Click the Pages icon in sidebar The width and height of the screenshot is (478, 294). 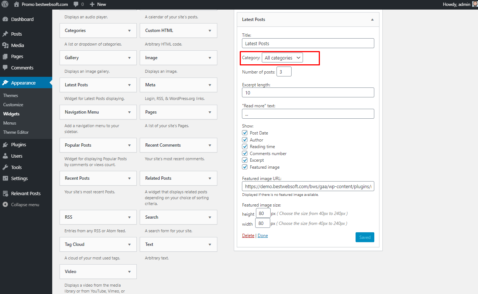[5, 57]
